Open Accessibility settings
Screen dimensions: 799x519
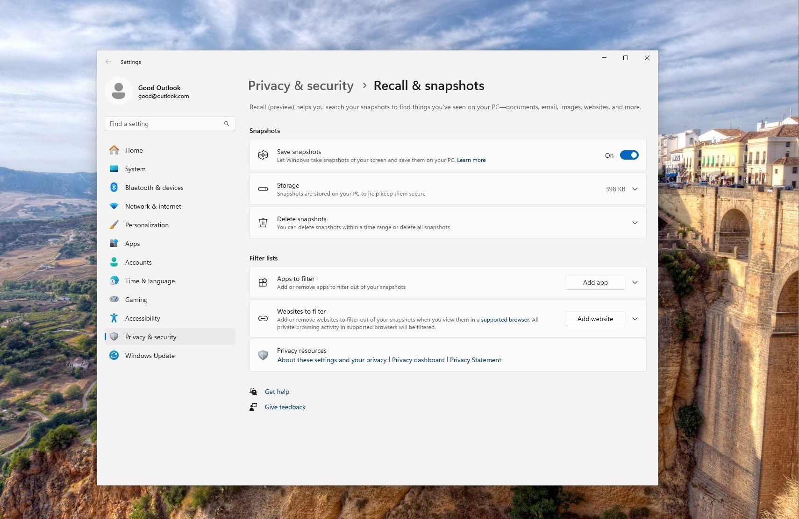tap(142, 318)
